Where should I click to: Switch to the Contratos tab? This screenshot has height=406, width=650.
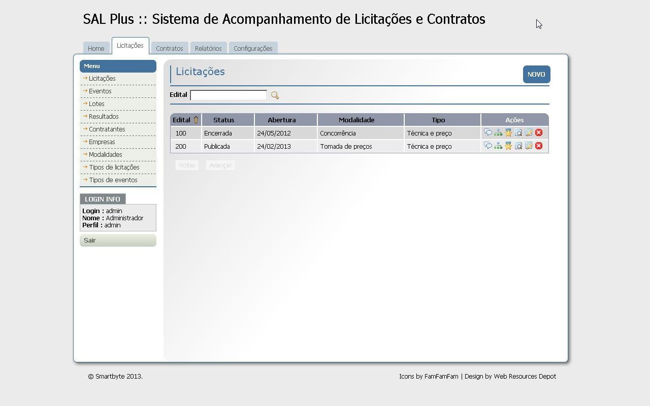pyautogui.click(x=170, y=48)
